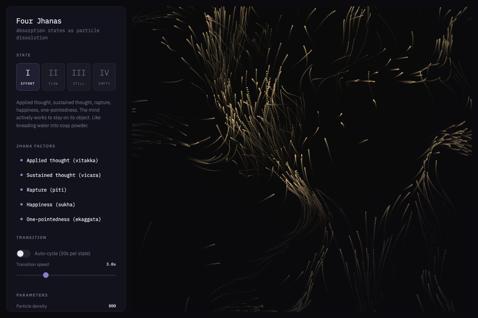
Task: Click the Jhana Factors section heading
Action: click(36, 146)
